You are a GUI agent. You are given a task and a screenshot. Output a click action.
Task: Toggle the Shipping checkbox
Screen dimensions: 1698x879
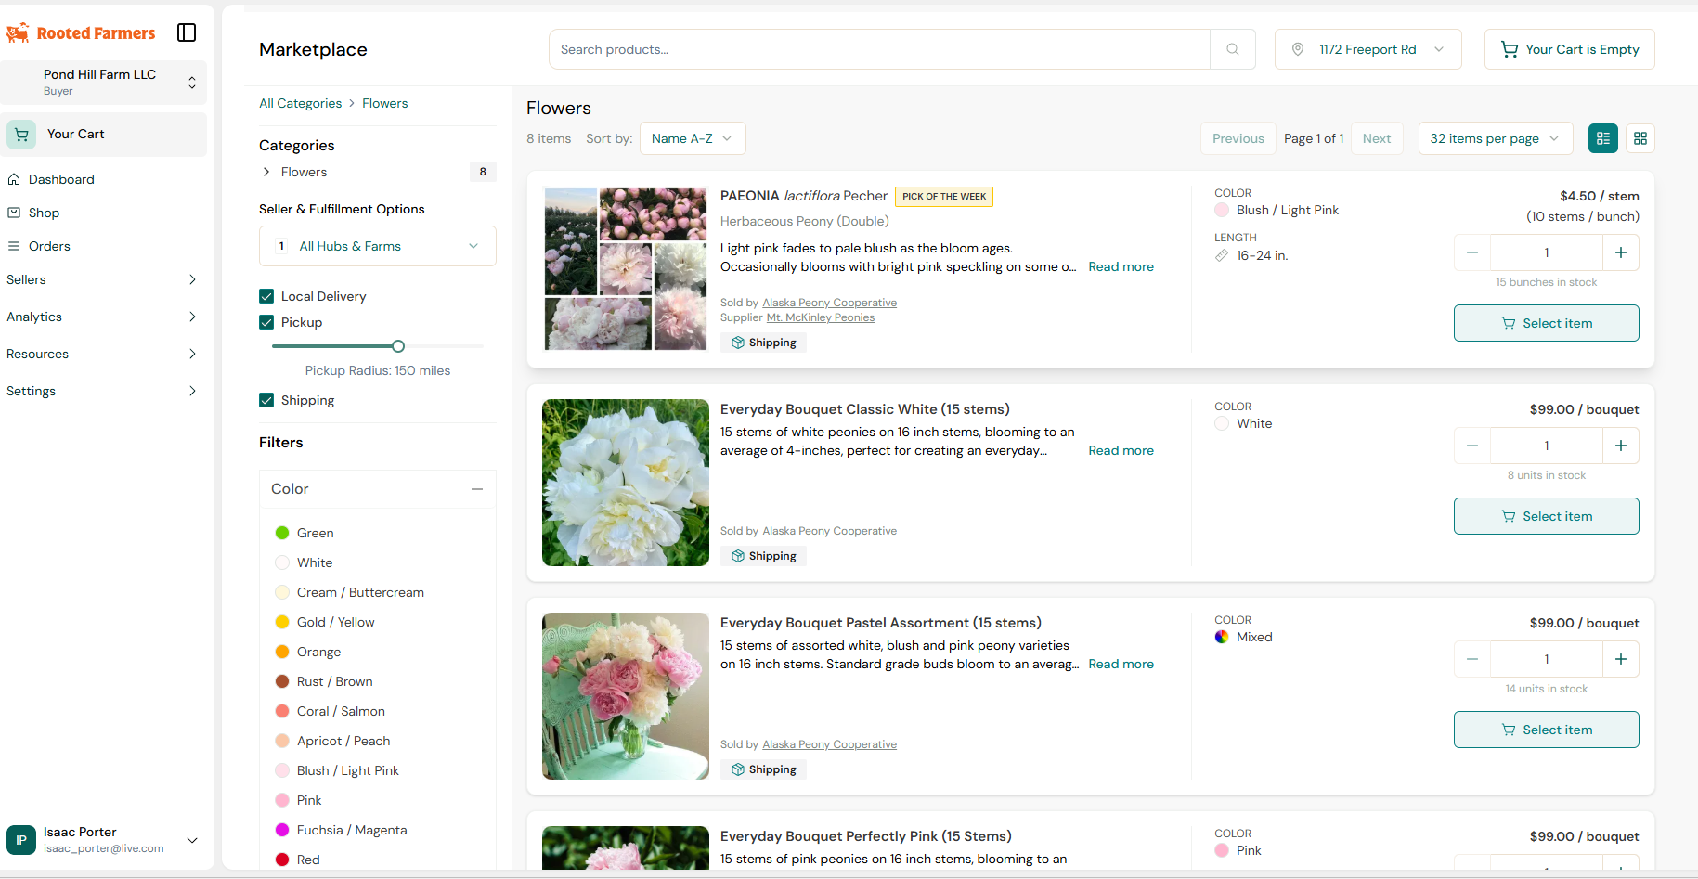click(x=266, y=400)
